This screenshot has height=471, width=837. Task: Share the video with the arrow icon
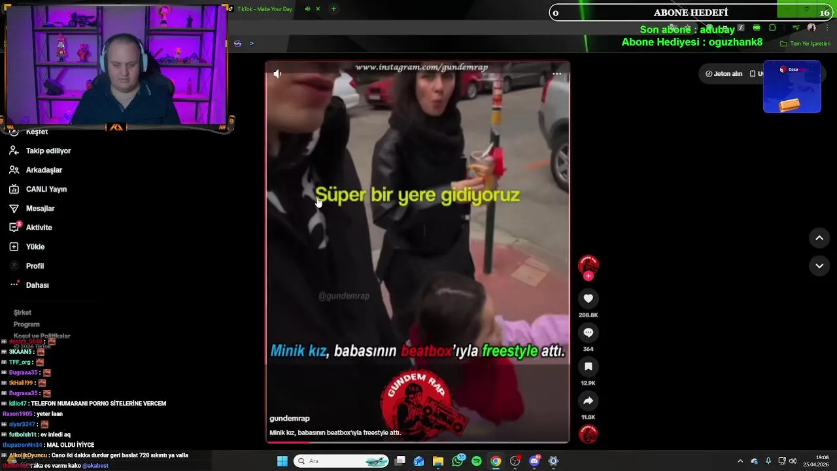coord(589,400)
